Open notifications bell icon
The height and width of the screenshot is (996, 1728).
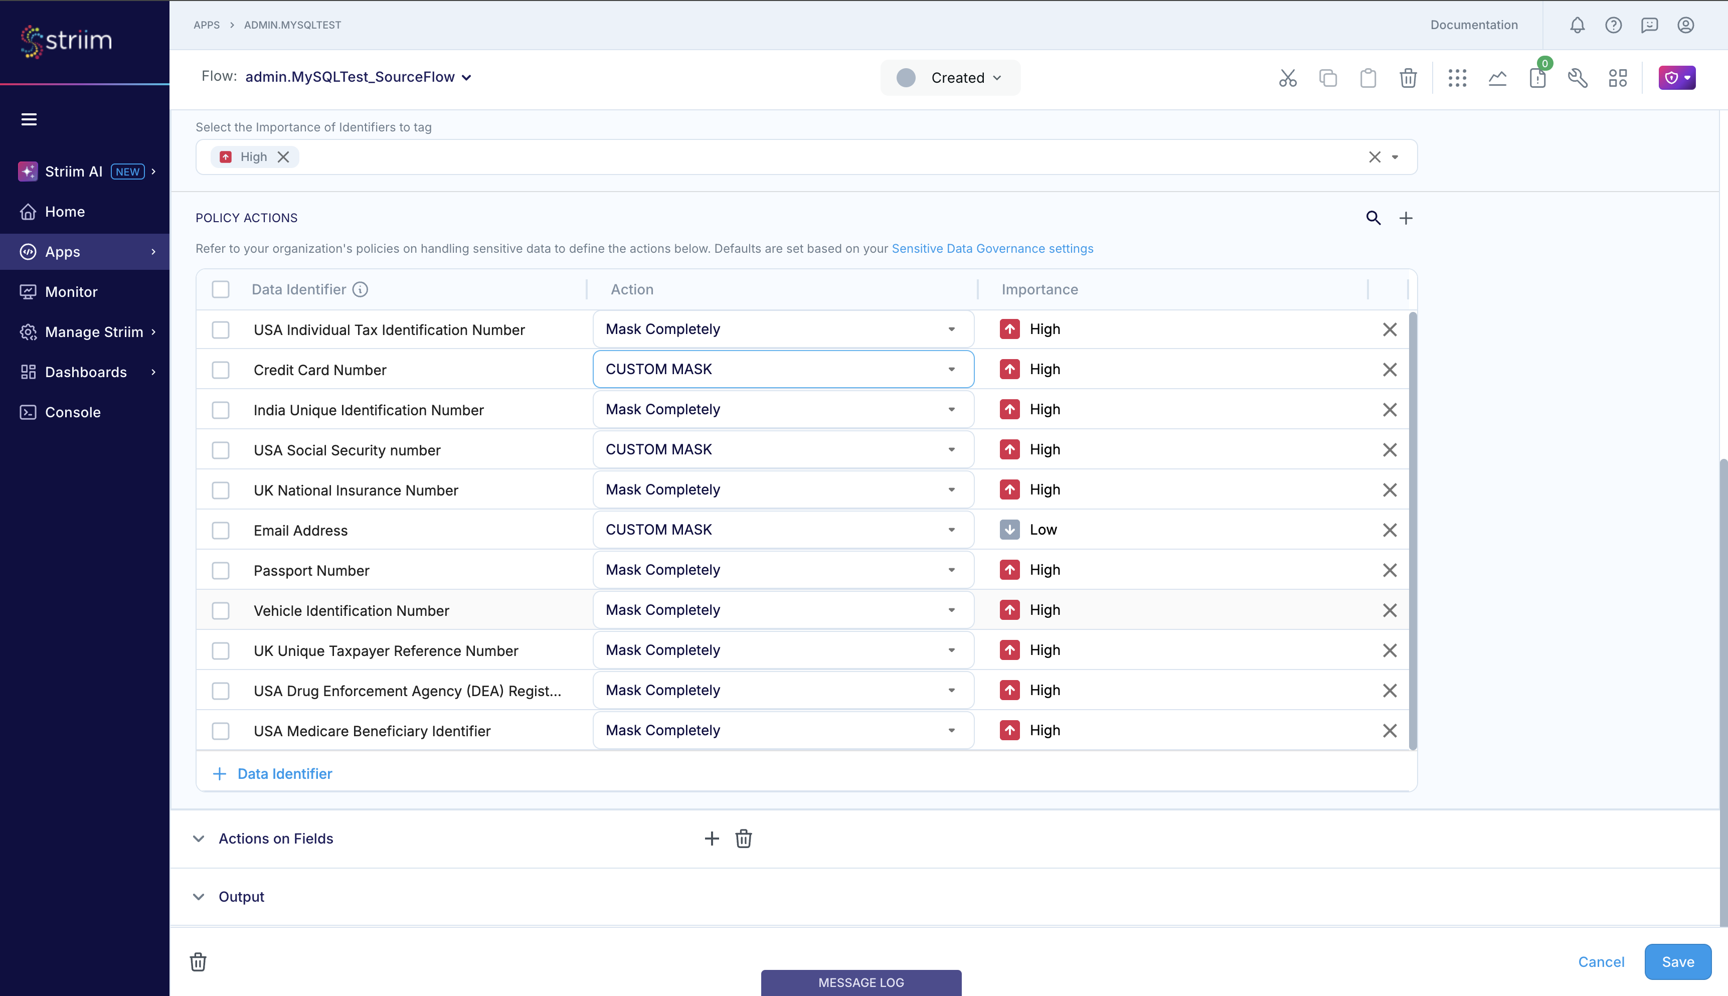click(x=1578, y=25)
